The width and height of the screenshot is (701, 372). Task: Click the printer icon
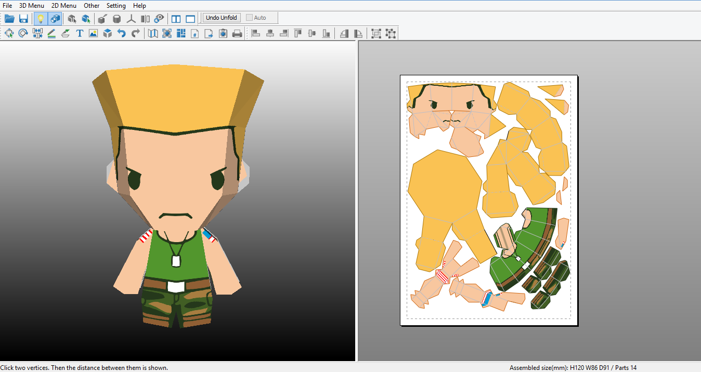237,33
